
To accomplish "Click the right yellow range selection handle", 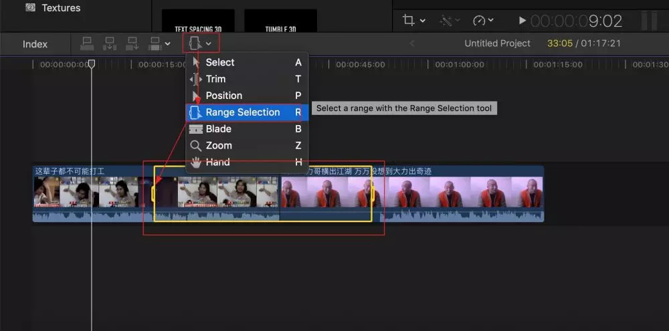I will [373, 193].
